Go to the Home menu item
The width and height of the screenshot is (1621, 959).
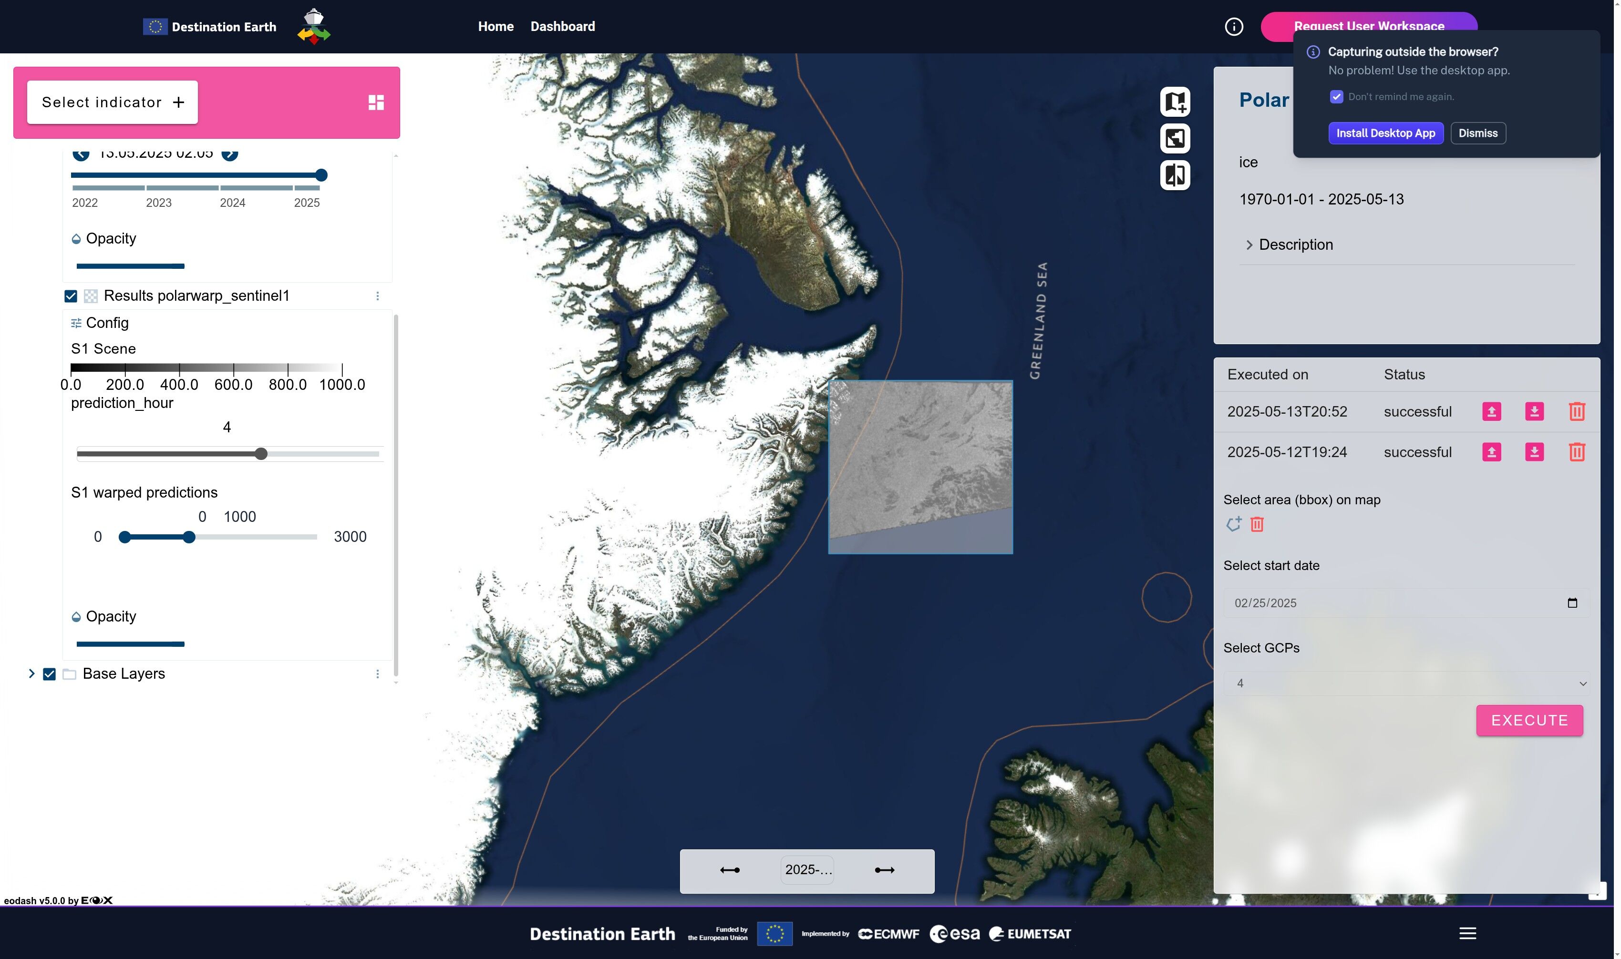pyautogui.click(x=496, y=27)
